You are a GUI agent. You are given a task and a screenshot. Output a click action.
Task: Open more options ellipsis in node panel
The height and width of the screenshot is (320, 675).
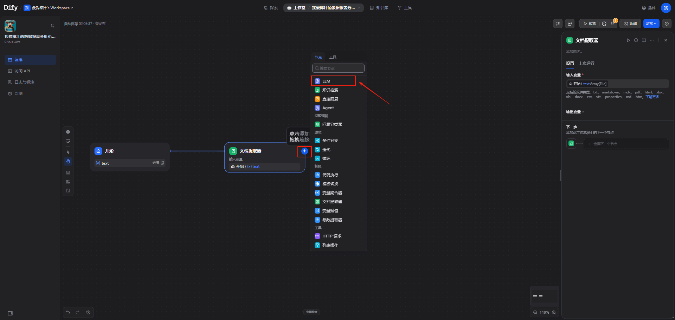pos(652,40)
